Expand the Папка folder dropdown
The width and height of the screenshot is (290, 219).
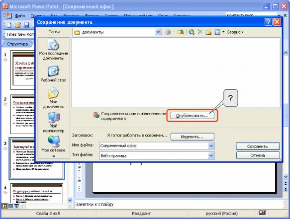158,32
